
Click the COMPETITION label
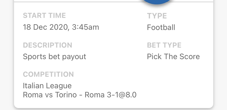point(48,74)
